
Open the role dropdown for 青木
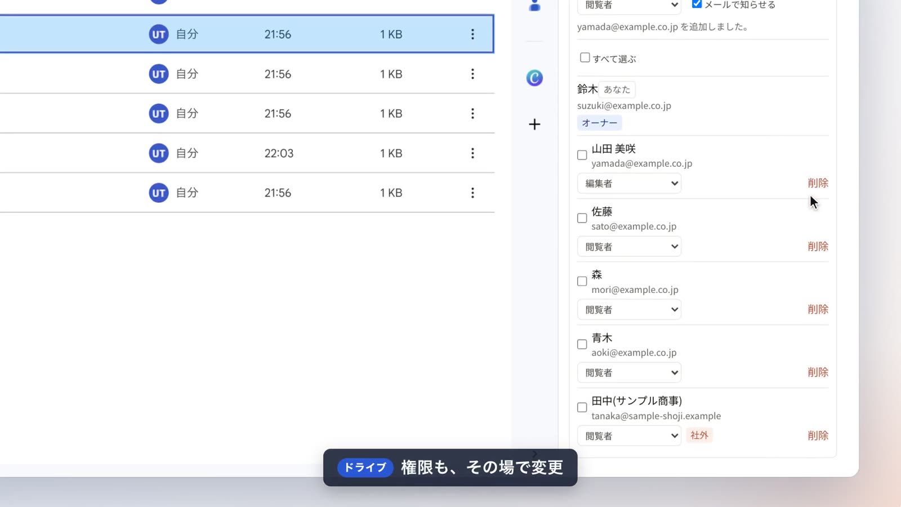coord(629,373)
